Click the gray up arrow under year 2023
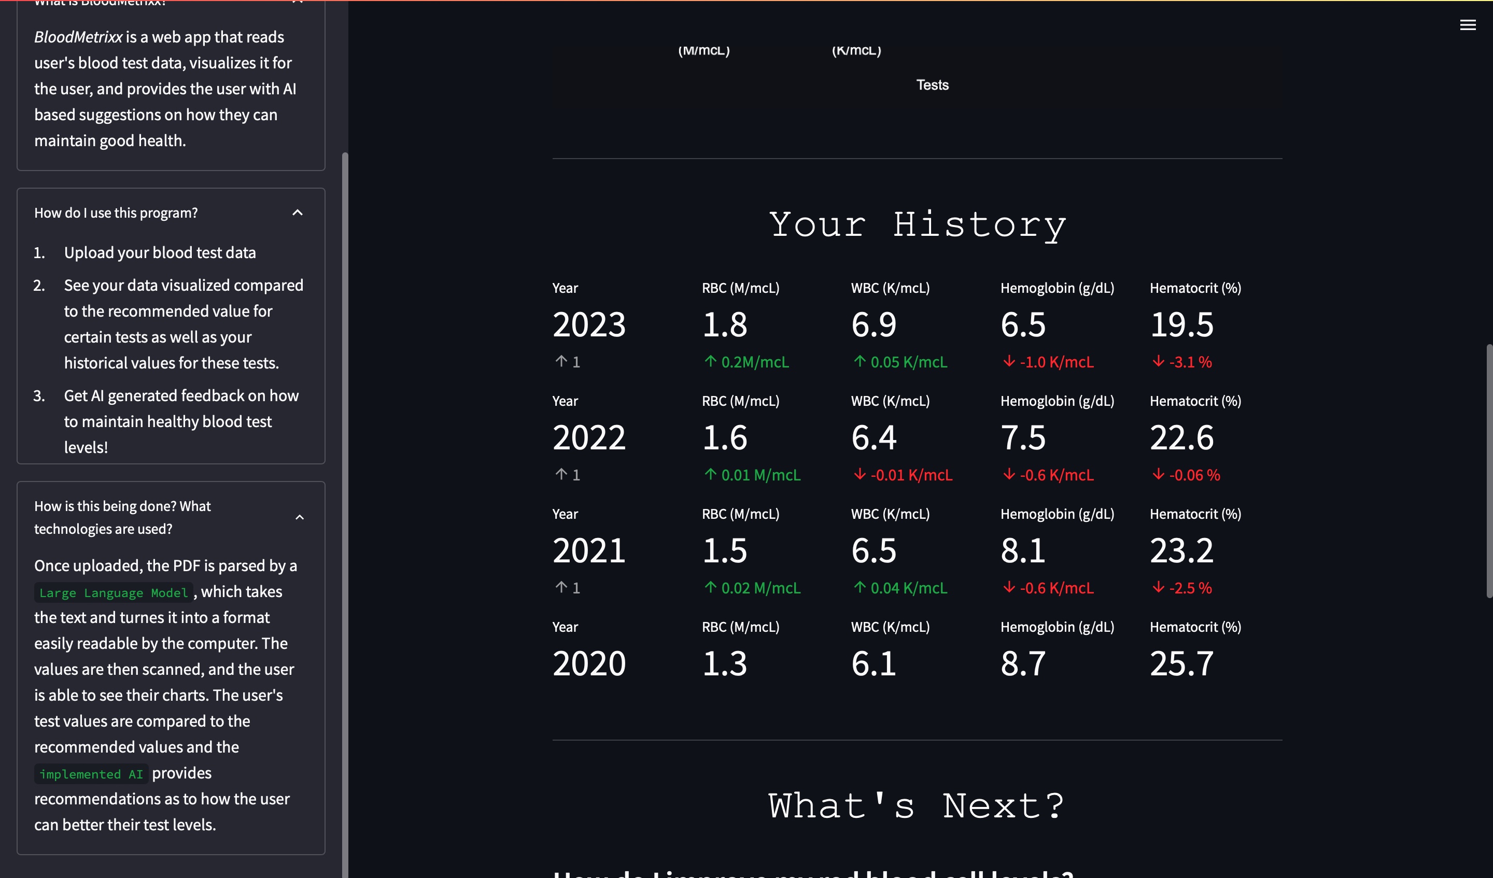 561,361
